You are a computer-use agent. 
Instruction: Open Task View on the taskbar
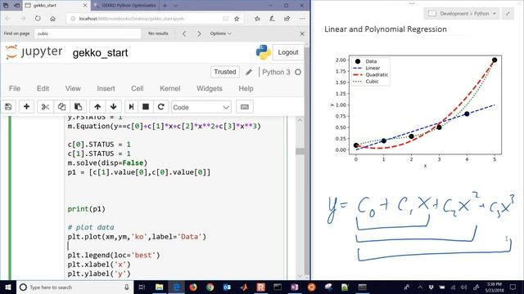point(142,287)
